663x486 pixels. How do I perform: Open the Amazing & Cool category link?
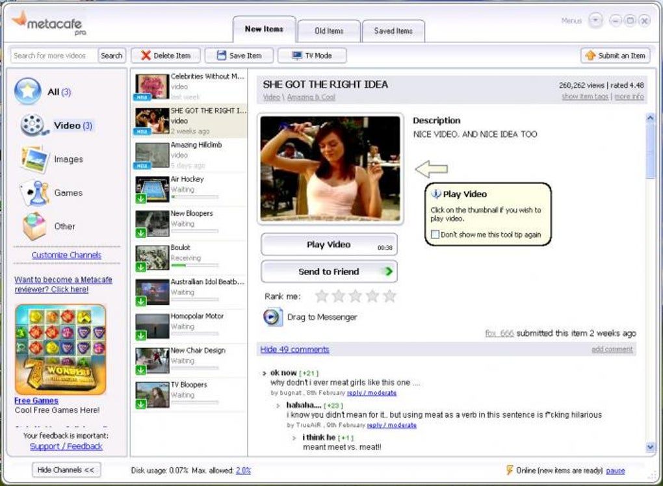(311, 97)
